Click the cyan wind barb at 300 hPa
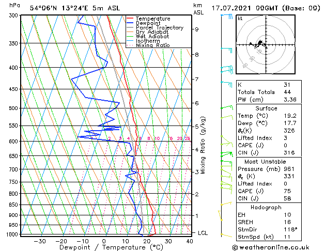The image size is (325, 251). click(227, 16)
